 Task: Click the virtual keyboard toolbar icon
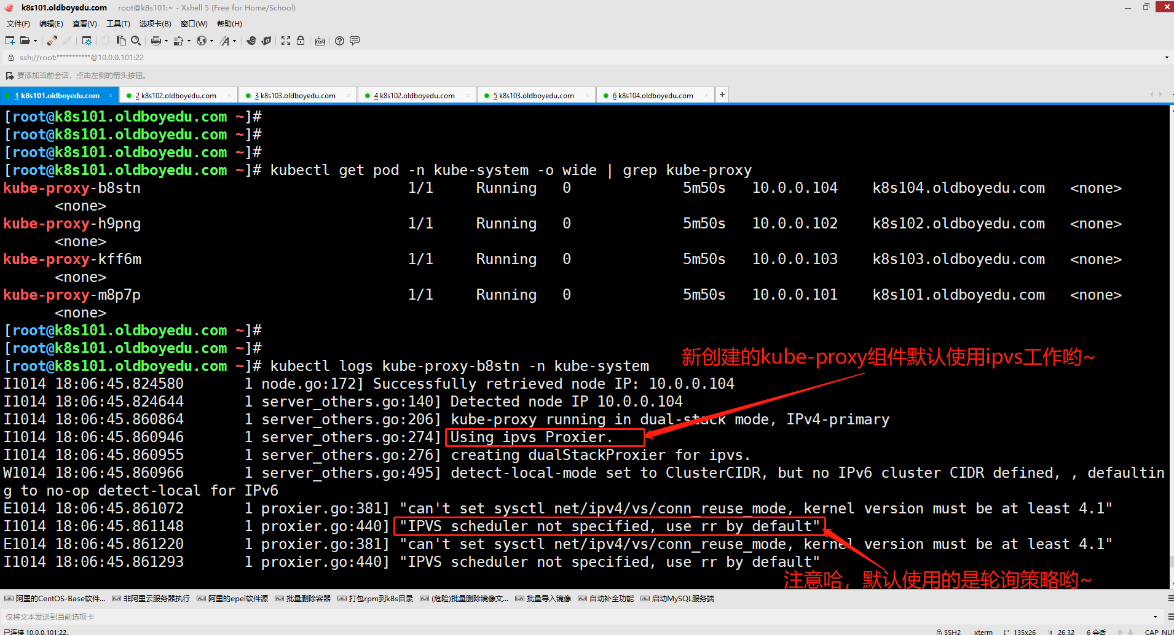coord(320,41)
